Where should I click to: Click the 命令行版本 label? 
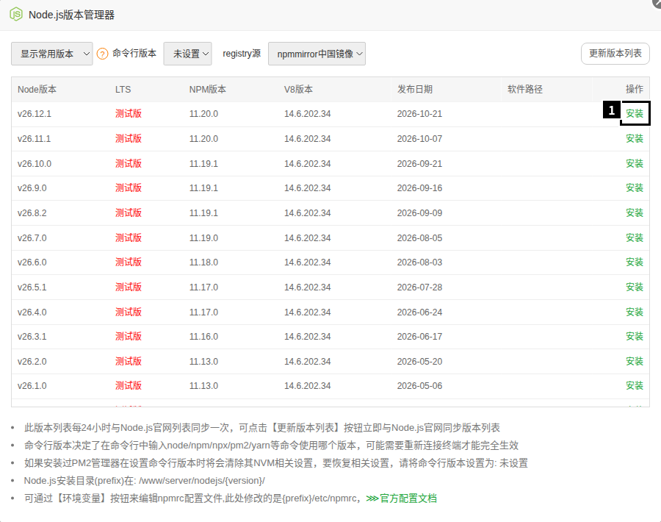[134, 53]
